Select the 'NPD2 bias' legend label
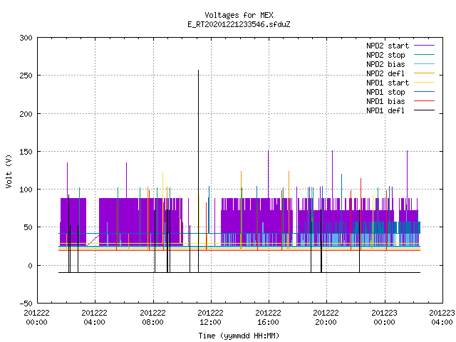 [x=385, y=64]
